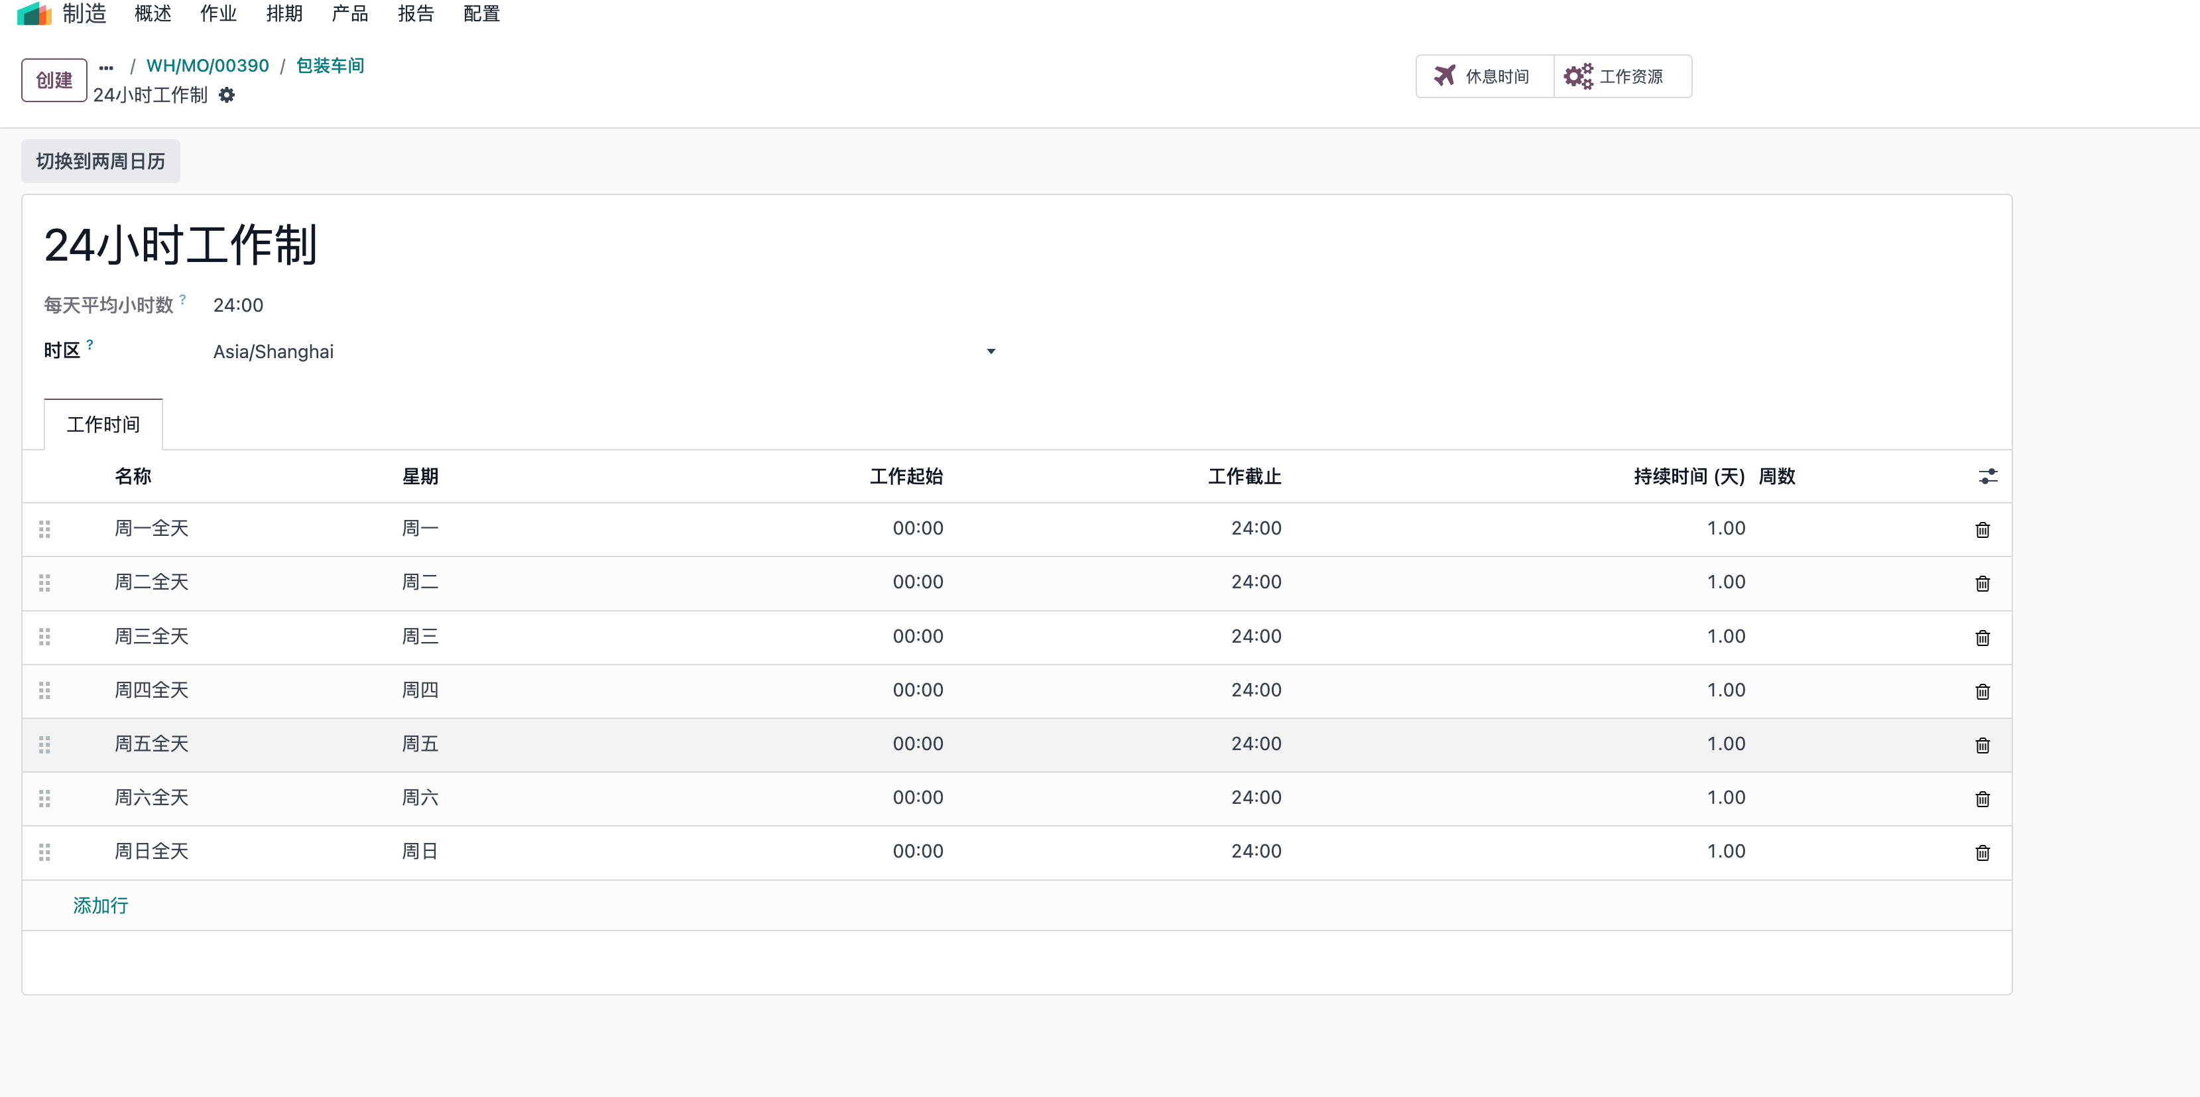Delete the 周二全天 row with trash icon
2200x1097 pixels.
pyautogui.click(x=1983, y=584)
